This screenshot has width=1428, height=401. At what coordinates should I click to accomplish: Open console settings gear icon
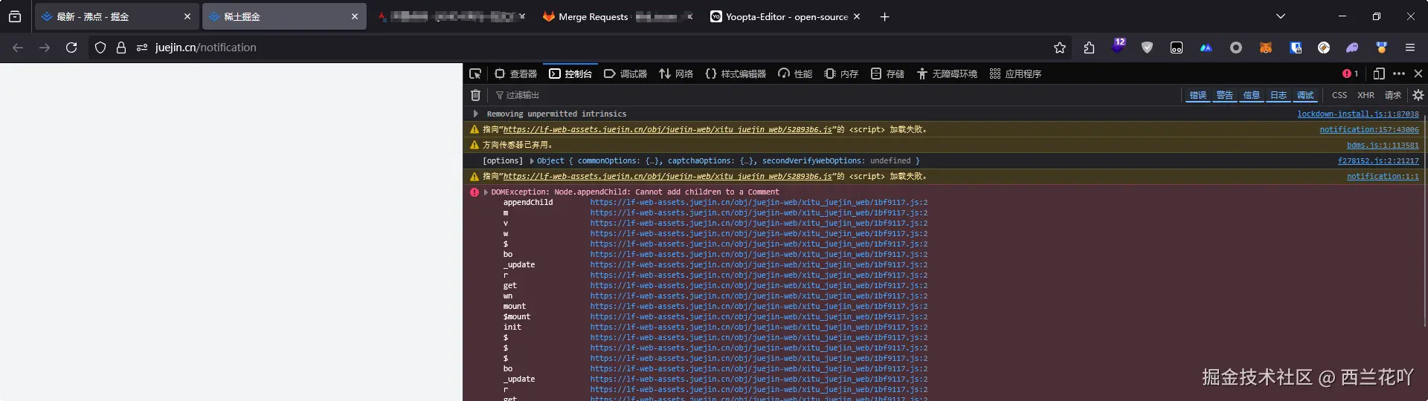pyautogui.click(x=1418, y=95)
